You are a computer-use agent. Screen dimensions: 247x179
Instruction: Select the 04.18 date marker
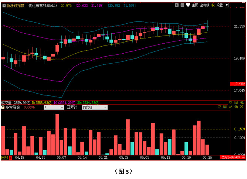point(20,158)
